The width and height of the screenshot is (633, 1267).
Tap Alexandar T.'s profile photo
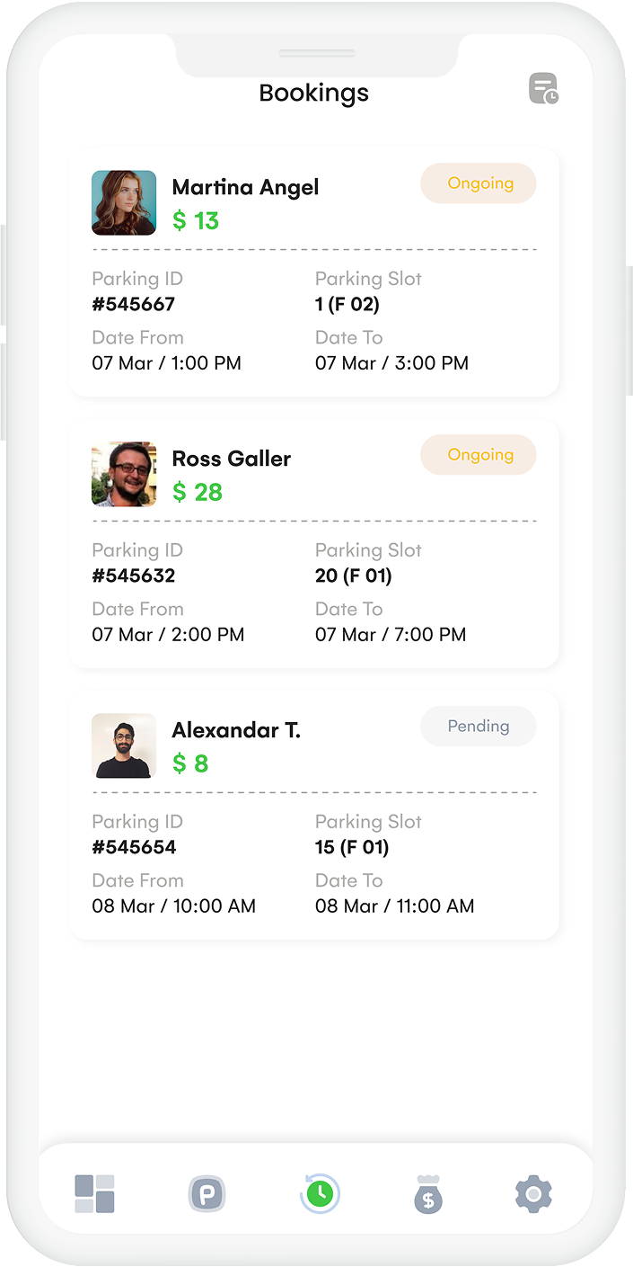[124, 745]
